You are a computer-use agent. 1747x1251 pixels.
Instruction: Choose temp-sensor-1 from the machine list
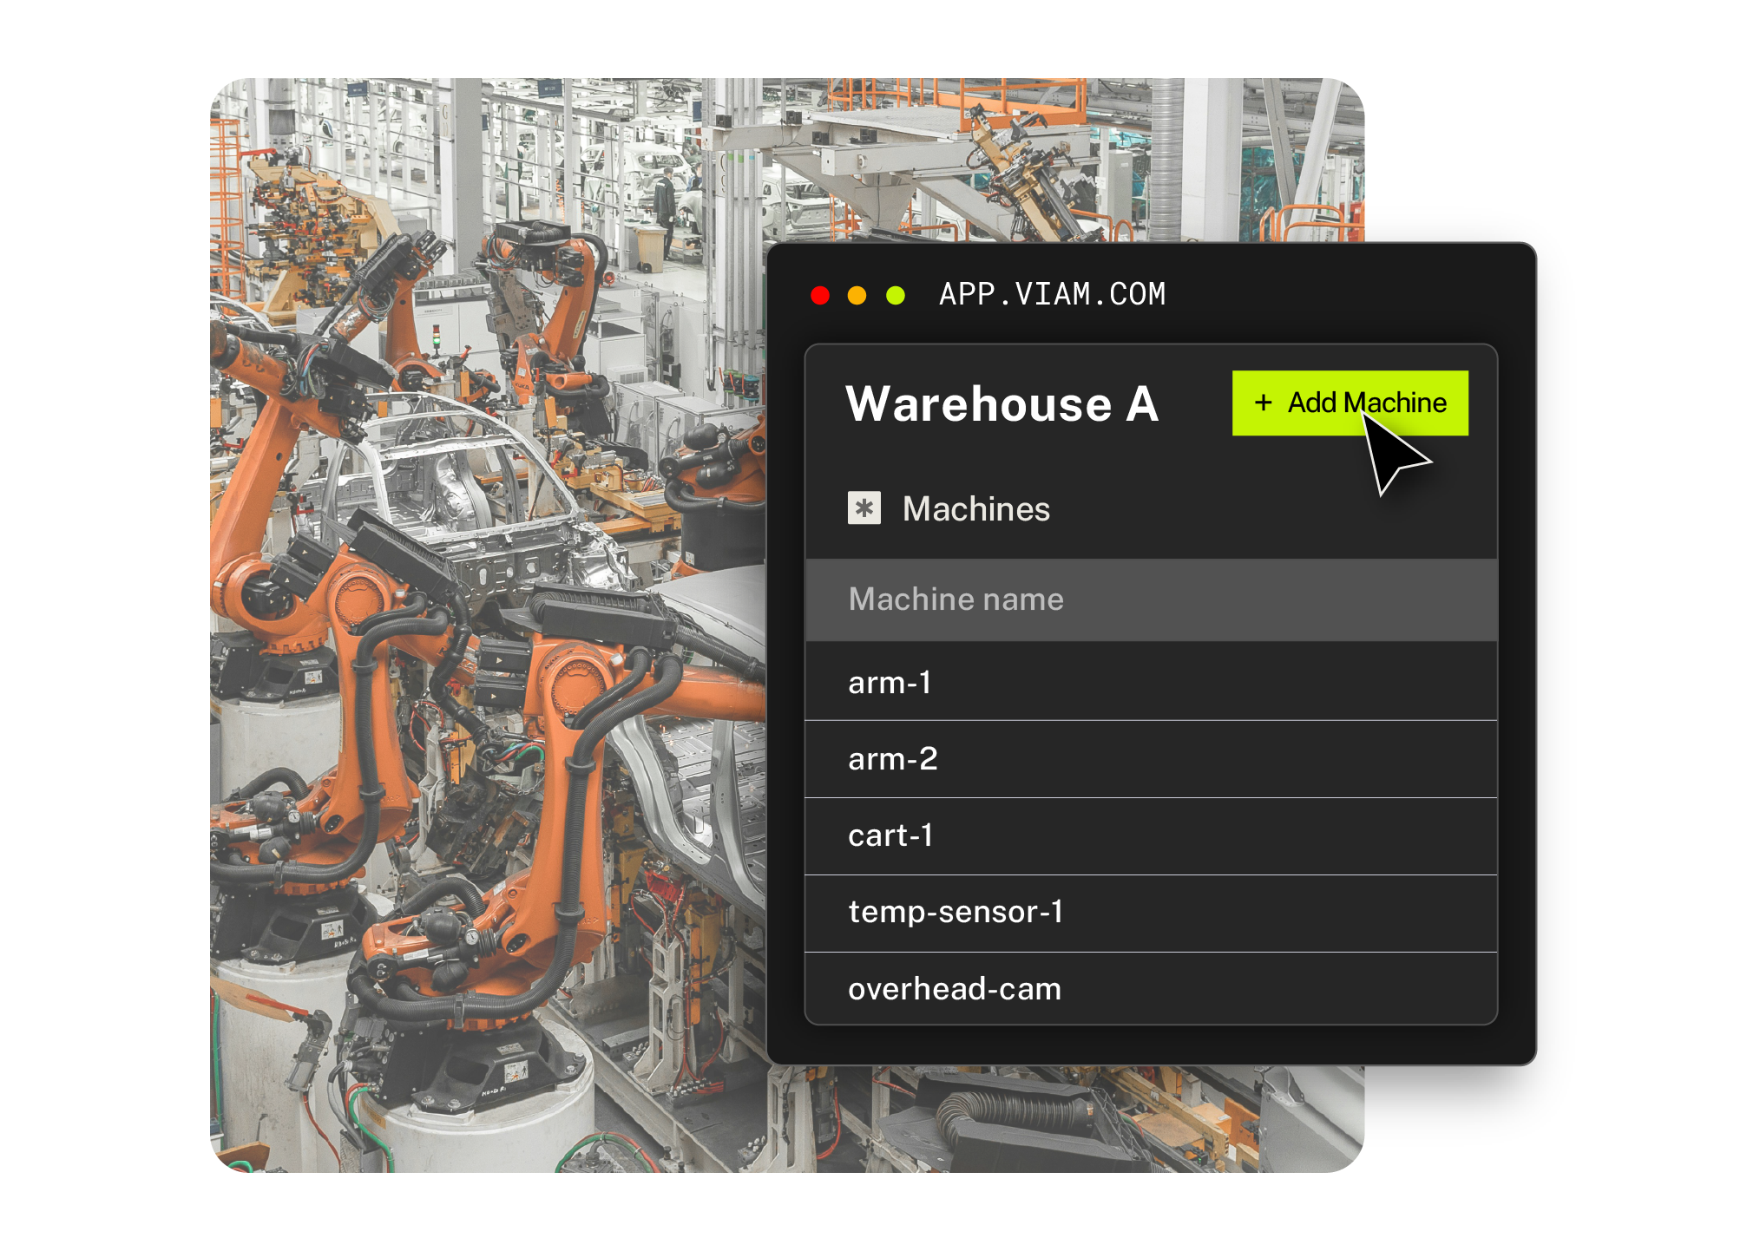pyautogui.click(x=955, y=912)
